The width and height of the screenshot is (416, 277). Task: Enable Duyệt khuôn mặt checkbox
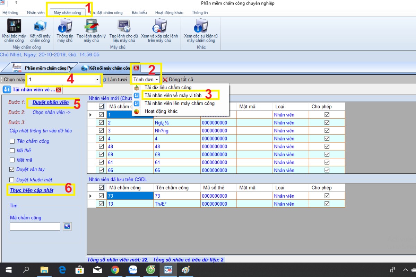(x=12, y=180)
